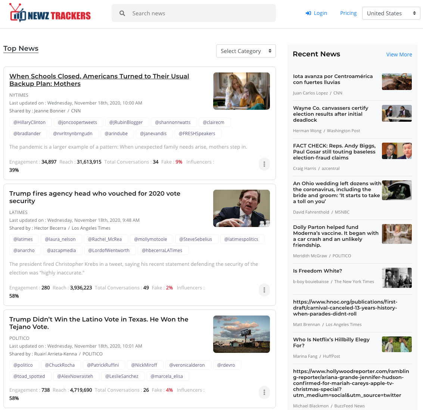Click the Christopher Krebs article thumbnail
This screenshot has height=410, width=423.
click(x=242, y=208)
